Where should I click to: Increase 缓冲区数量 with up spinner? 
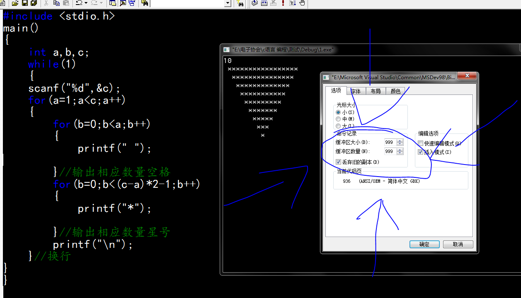pyautogui.click(x=400, y=150)
